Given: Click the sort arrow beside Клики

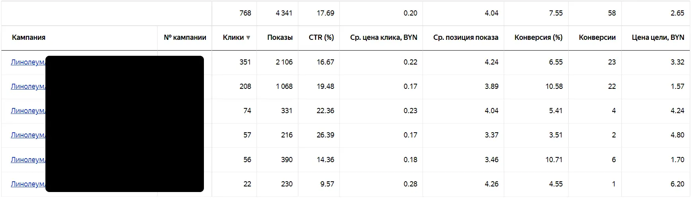Looking at the screenshot, I should pos(248,38).
